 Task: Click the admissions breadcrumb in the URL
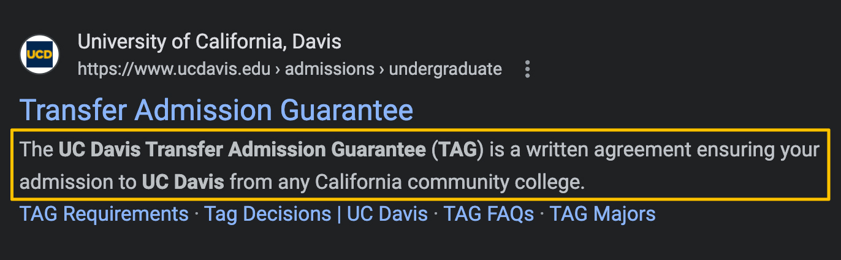click(330, 69)
